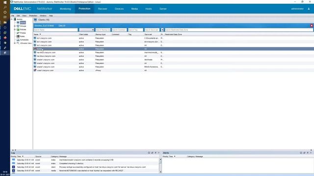Open File Explorer from the taskbar
The image size is (314, 176).
pos(5,22)
